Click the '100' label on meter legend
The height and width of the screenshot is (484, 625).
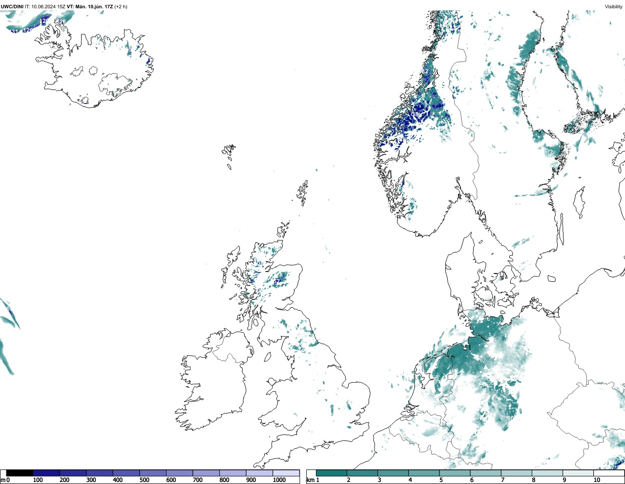pos(38,480)
